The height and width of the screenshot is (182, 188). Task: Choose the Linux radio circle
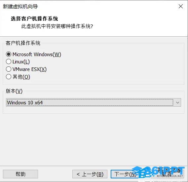tap(9, 62)
